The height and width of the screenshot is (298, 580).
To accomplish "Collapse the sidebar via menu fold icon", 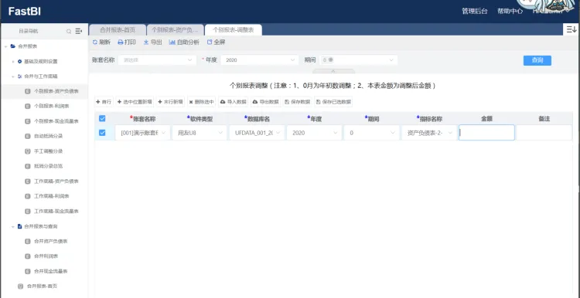I will (x=78, y=32).
